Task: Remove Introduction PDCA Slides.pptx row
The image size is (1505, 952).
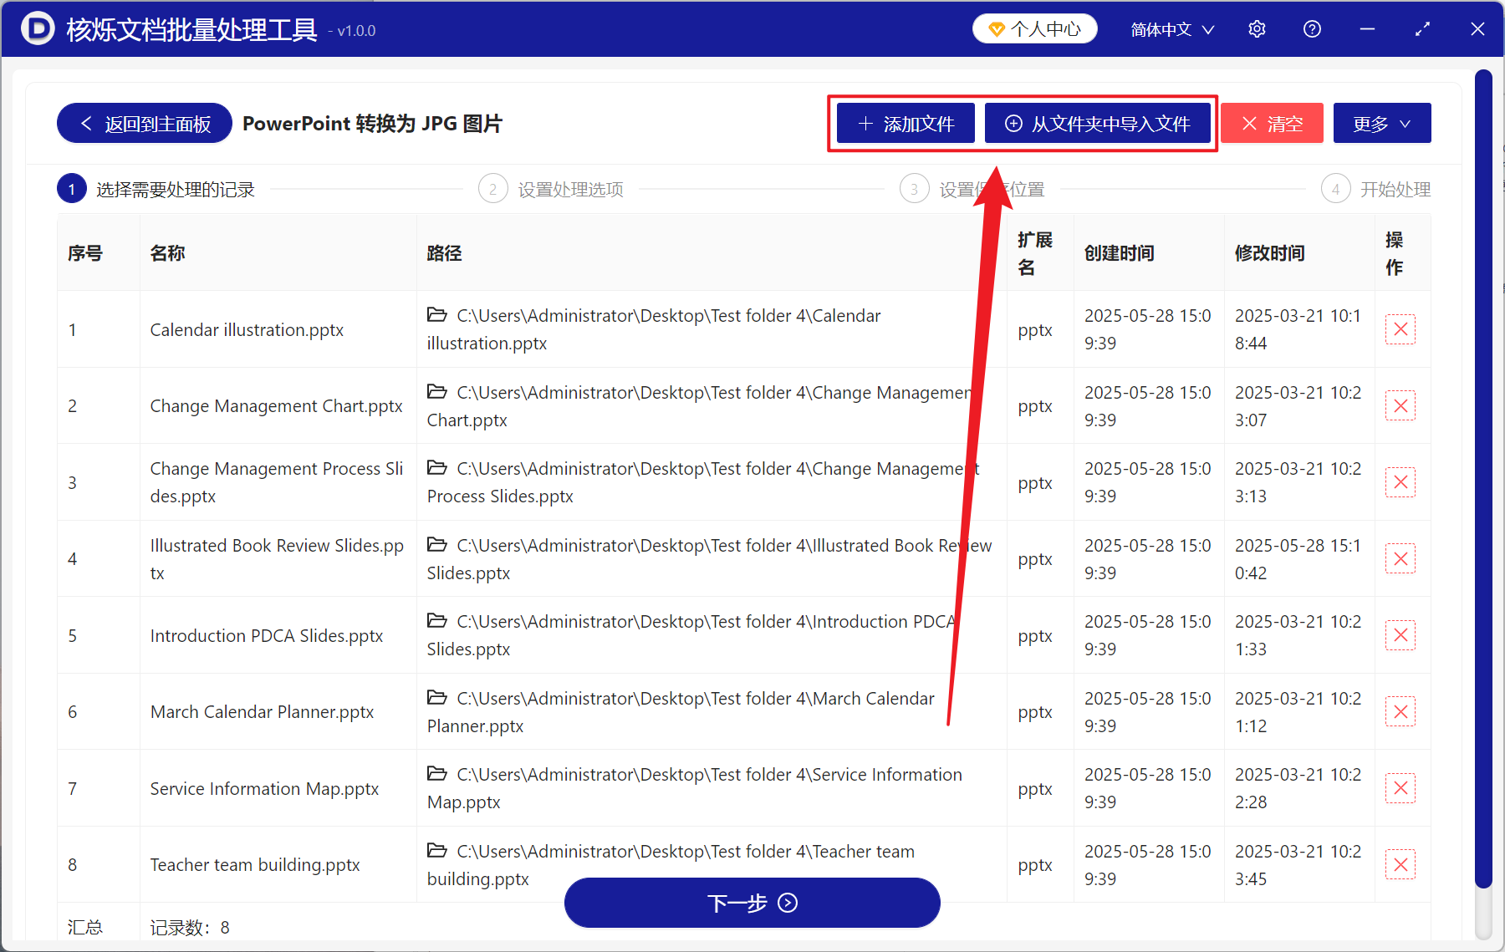Action: pos(1400,635)
